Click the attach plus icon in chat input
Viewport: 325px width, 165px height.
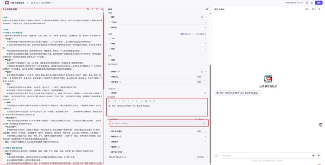(313, 156)
